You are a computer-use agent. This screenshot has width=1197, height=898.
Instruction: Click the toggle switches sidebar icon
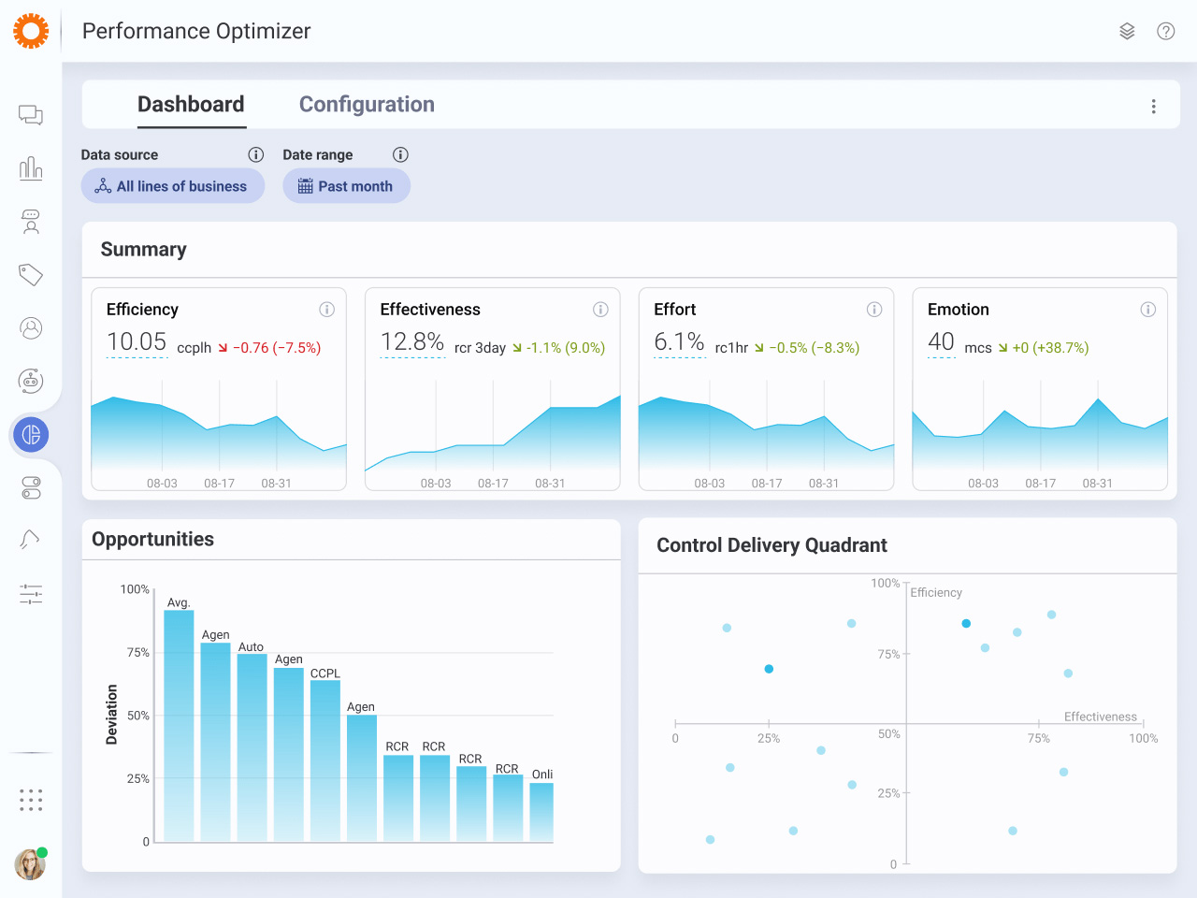[31, 487]
